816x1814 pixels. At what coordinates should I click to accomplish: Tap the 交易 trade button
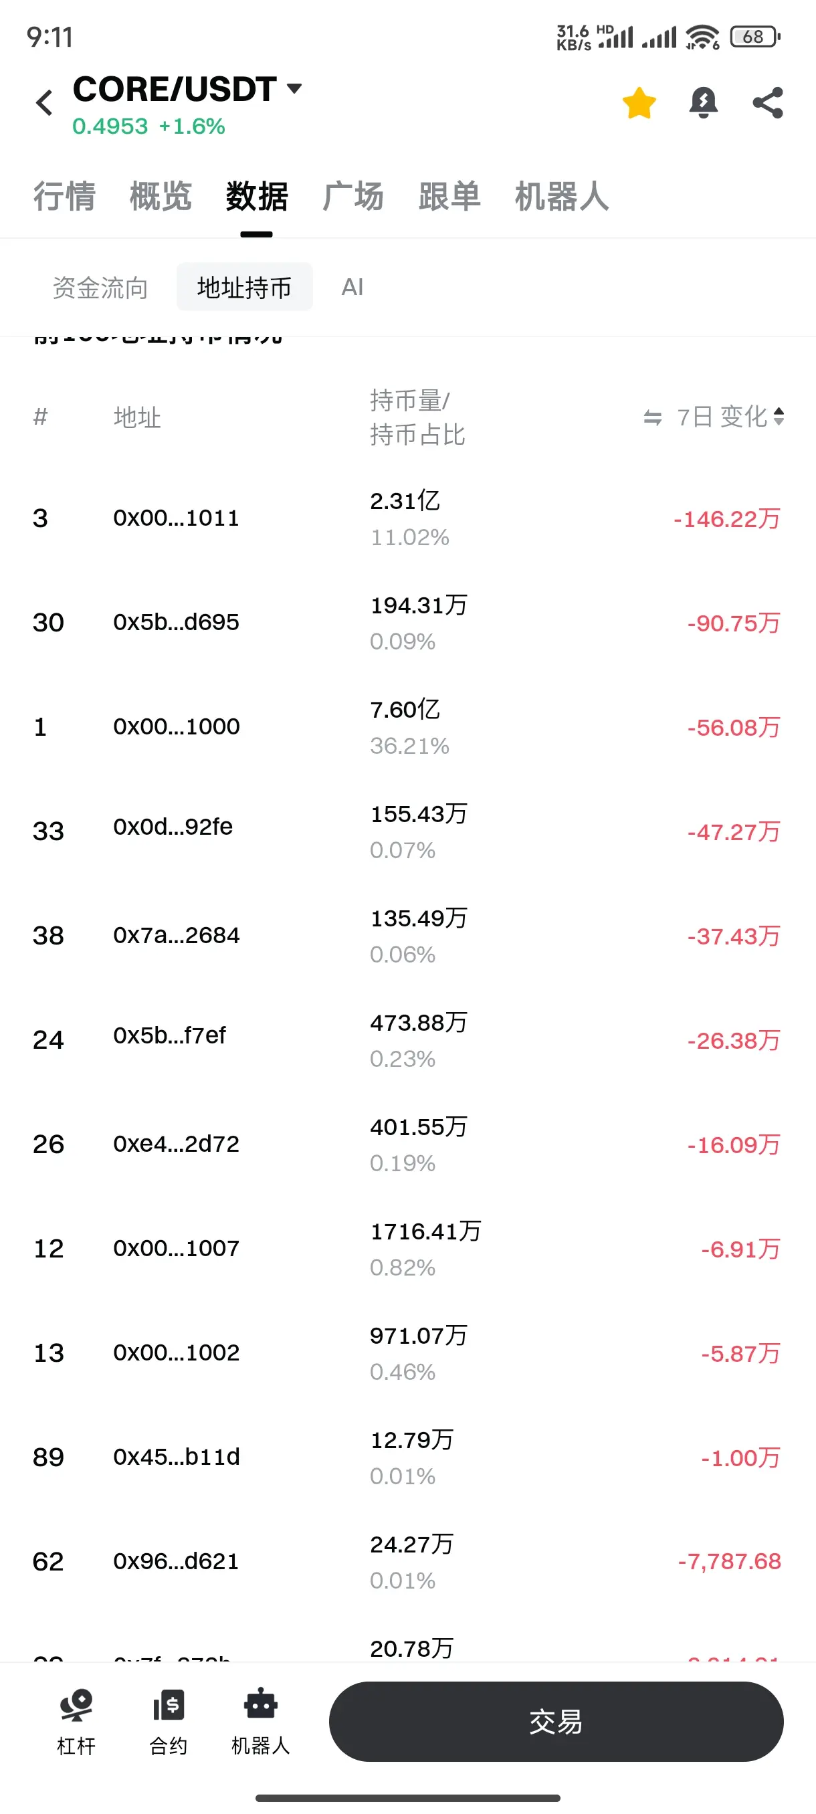(x=556, y=1722)
